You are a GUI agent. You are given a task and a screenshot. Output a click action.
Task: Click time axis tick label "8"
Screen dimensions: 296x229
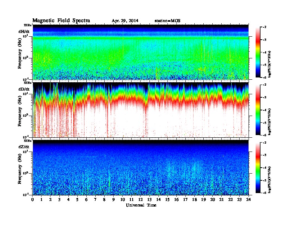coord(104,199)
